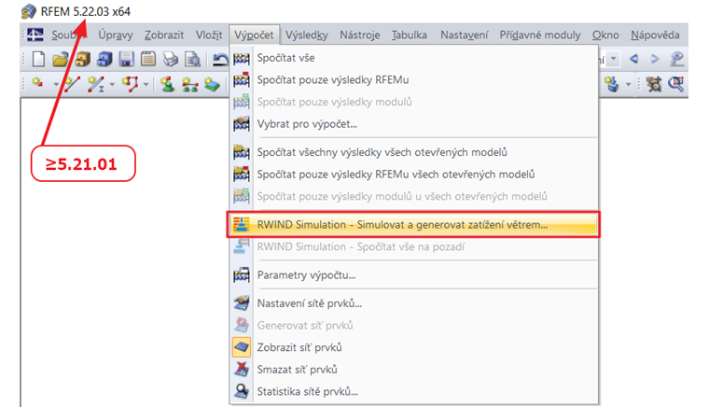Open the Zobrazit menu

(164, 35)
